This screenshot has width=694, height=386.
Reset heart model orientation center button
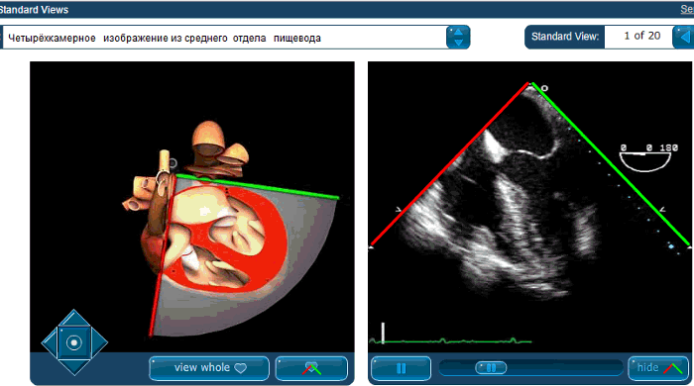click(74, 342)
